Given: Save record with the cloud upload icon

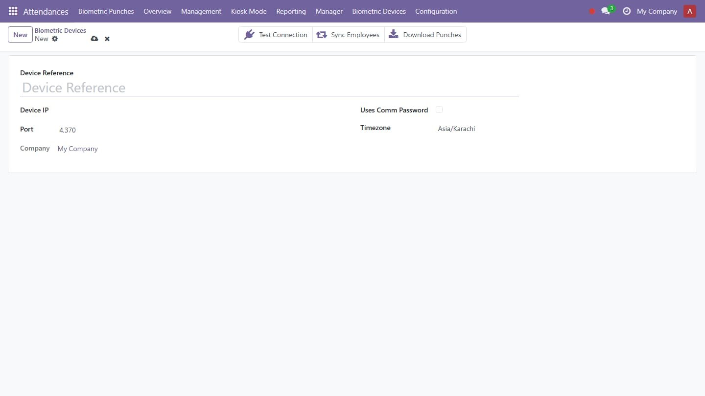Looking at the screenshot, I should point(94,39).
